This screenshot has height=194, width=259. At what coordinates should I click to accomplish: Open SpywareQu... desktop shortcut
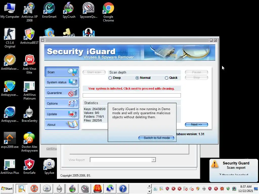coord(89,10)
